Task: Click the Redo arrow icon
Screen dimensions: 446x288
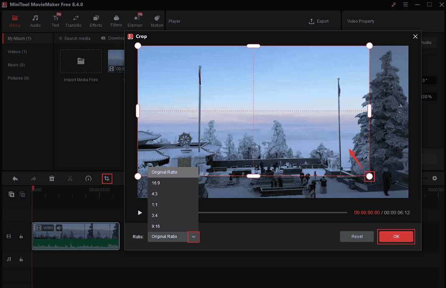Action: point(33,179)
